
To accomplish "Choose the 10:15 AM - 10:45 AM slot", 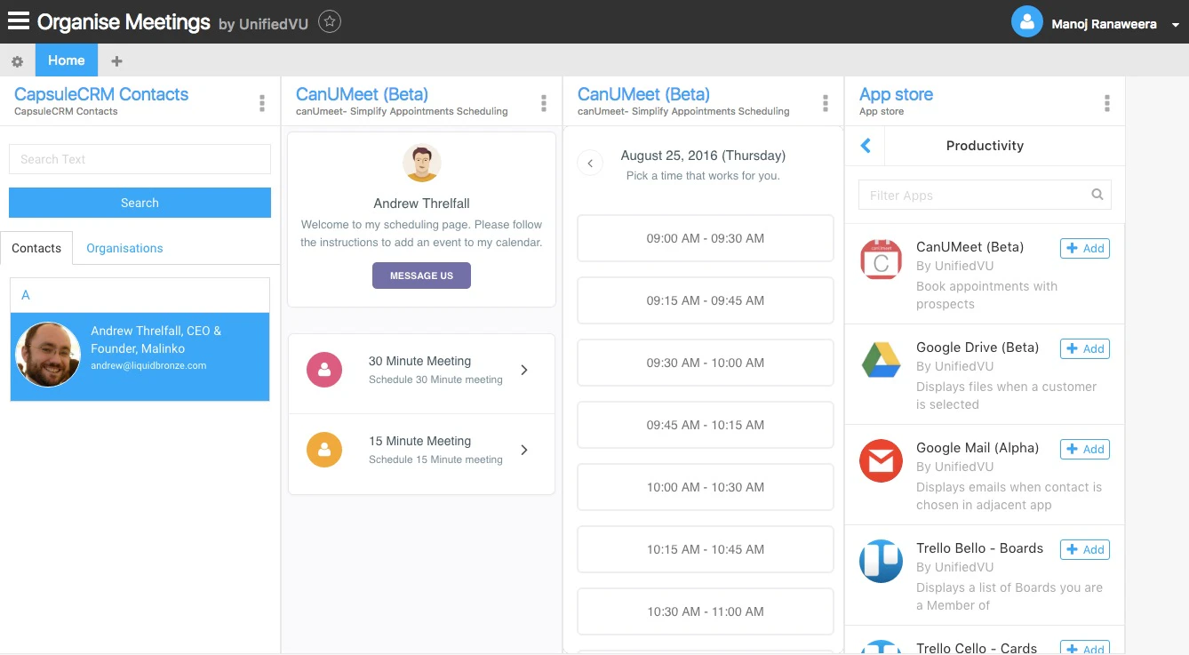I will click(x=706, y=549).
